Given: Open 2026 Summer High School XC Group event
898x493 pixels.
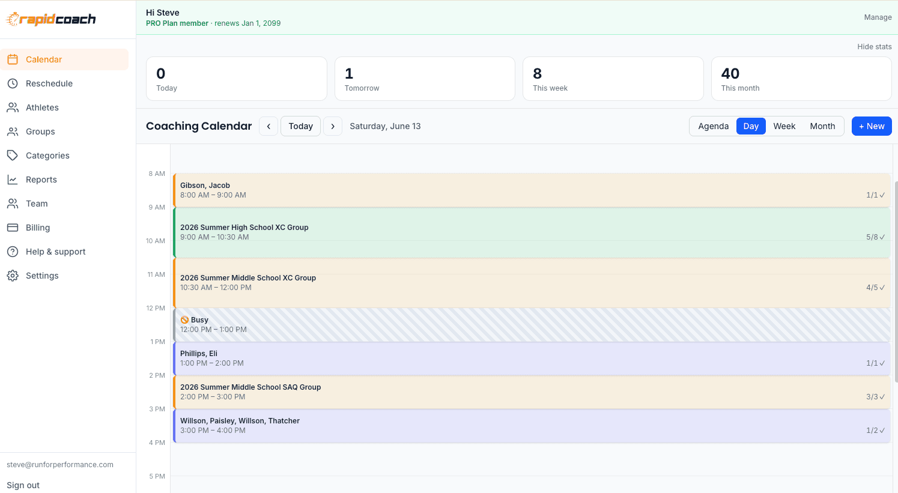Looking at the screenshot, I should pyautogui.click(x=532, y=232).
